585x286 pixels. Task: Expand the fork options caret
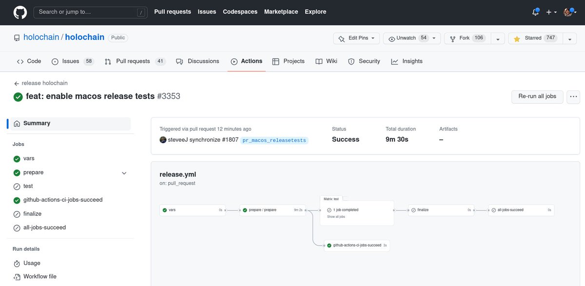497,38
